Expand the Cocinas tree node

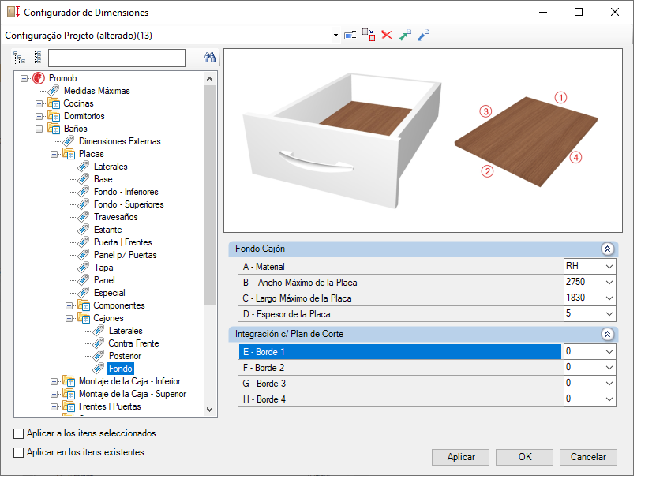point(39,103)
